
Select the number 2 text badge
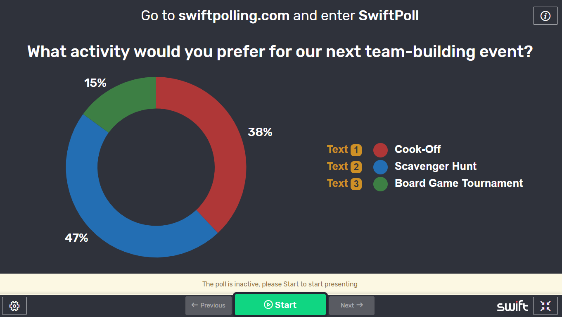pos(356,167)
